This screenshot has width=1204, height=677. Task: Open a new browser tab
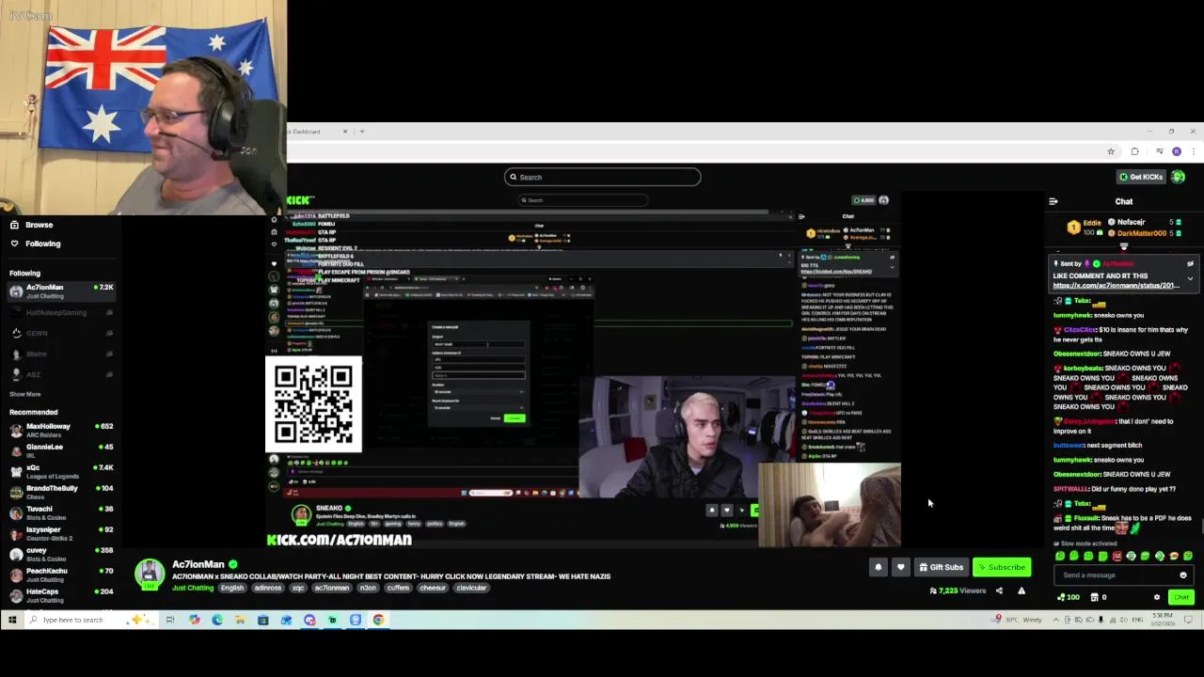(x=362, y=132)
